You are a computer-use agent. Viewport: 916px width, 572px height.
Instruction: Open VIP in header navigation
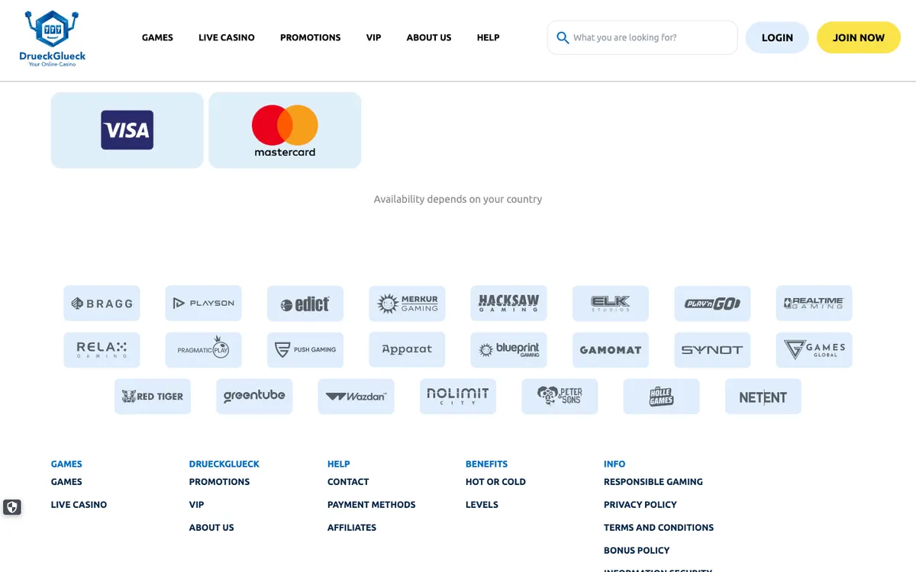pos(373,37)
